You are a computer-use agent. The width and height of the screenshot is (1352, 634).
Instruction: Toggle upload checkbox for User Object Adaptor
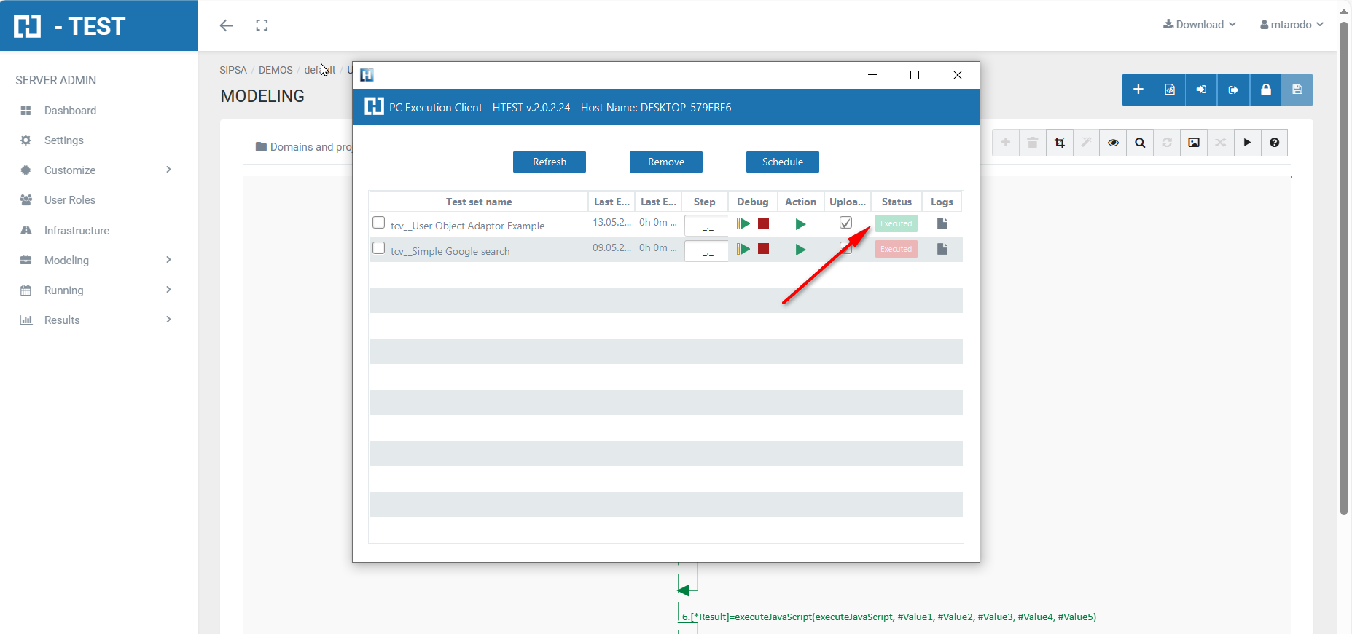845,223
